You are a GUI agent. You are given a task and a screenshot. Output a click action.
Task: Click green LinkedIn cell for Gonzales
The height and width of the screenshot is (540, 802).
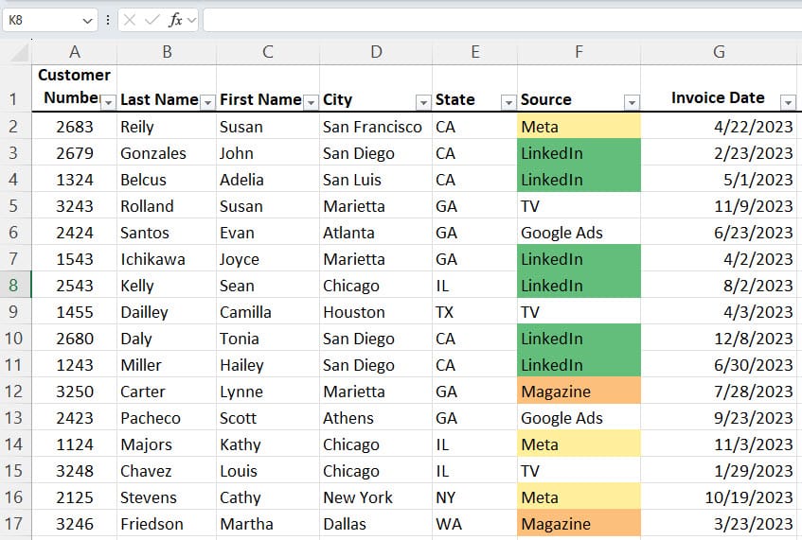579,153
